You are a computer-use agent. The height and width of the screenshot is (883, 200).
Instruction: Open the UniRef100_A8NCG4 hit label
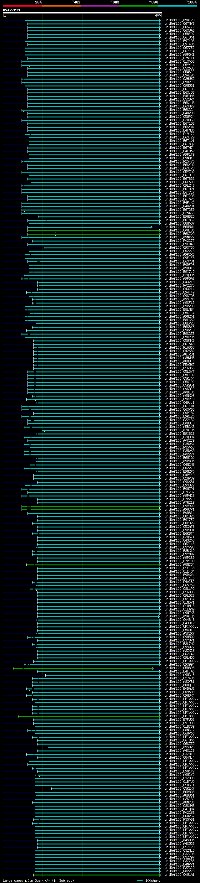point(179,564)
